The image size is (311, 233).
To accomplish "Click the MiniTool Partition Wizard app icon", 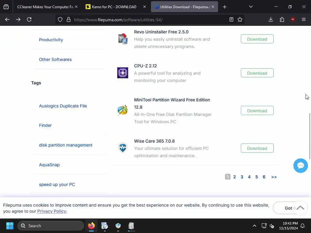I will pos(123,110).
